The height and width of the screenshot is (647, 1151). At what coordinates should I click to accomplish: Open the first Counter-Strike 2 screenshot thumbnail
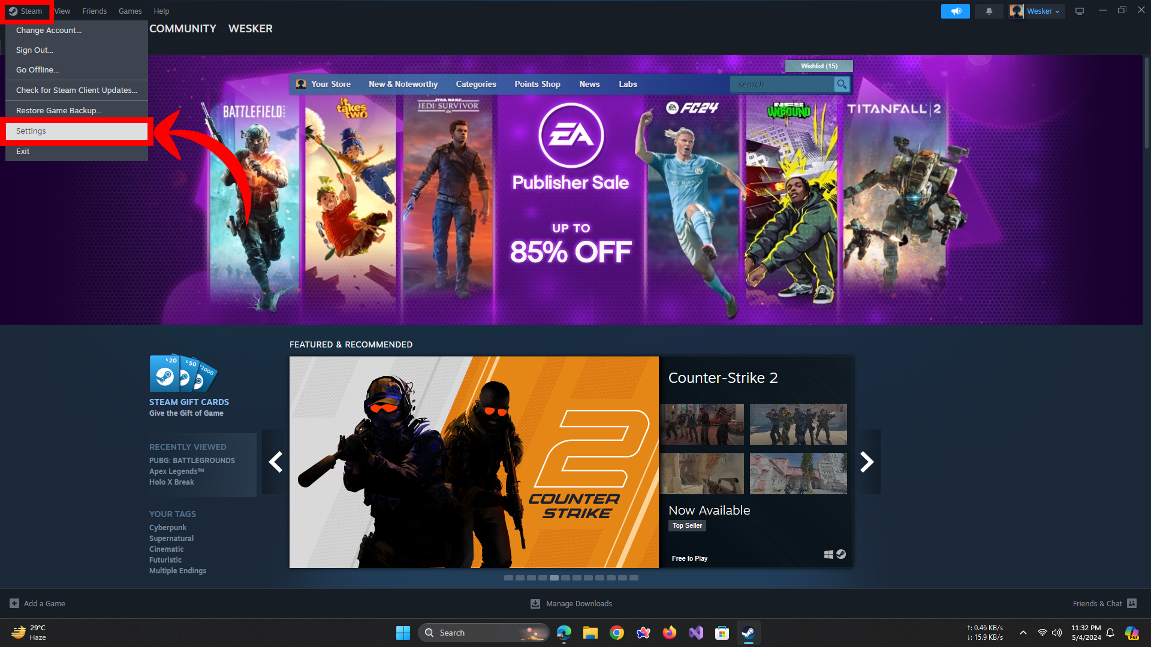pos(702,424)
